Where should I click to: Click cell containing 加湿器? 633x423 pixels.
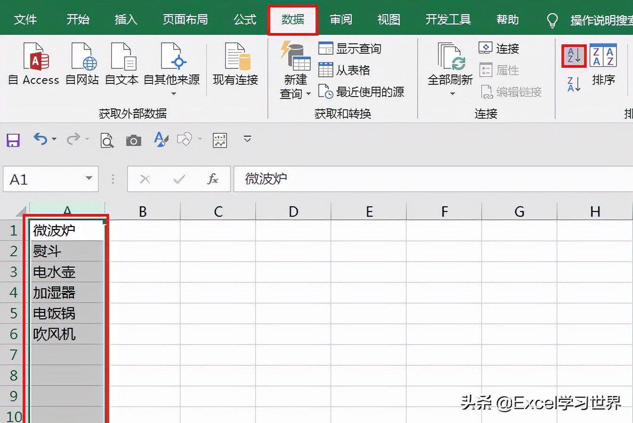click(67, 293)
